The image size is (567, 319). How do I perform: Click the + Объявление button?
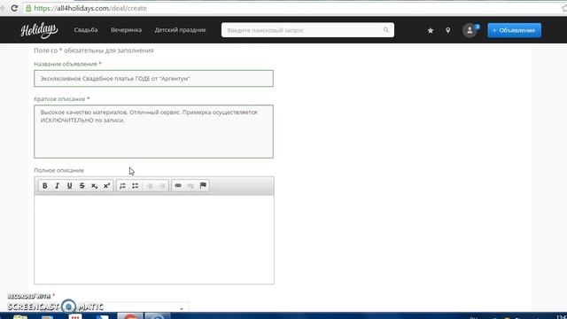(x=514, y=30)
